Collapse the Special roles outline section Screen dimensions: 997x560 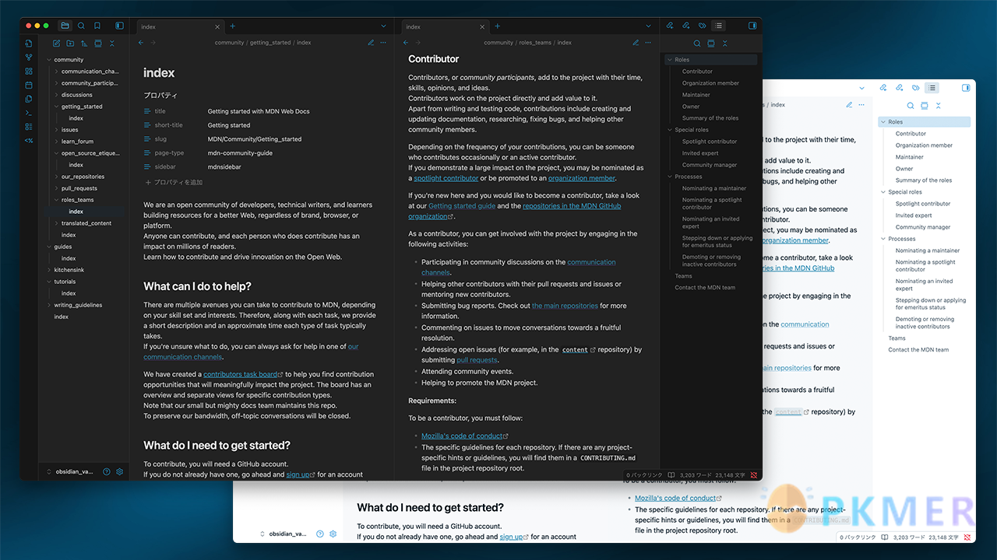[x=668, y=130]
